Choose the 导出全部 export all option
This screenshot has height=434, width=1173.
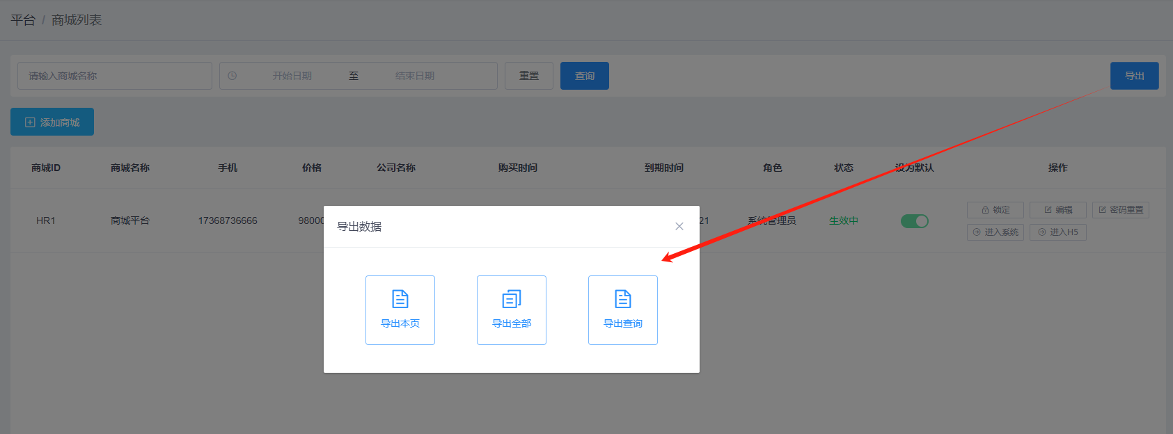click(512, 310)
